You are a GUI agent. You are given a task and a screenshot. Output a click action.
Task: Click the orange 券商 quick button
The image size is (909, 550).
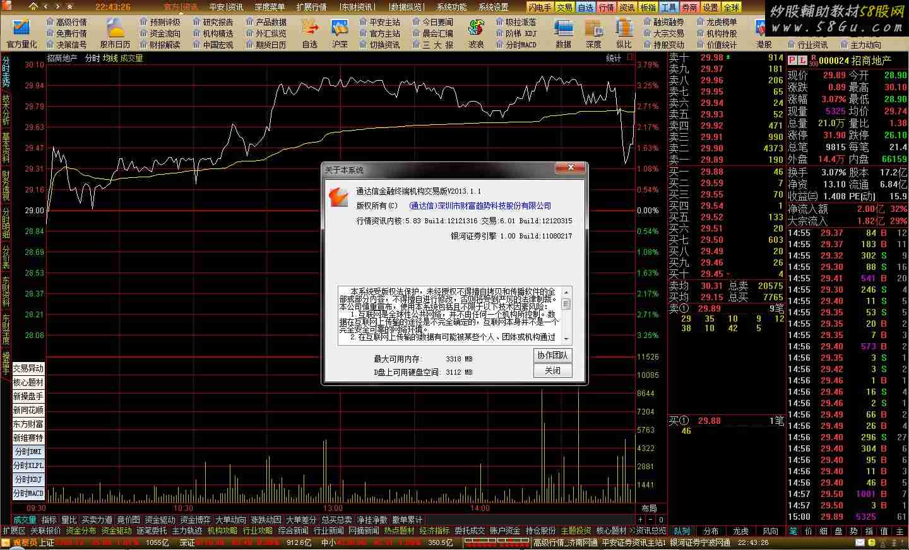689,8
